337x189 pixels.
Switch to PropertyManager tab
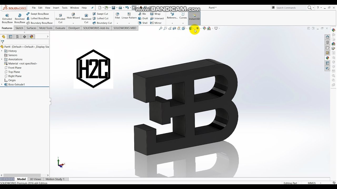[x=11, y=37]
